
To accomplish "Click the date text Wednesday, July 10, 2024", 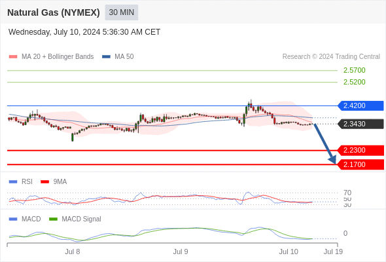I will pos(54,32).
